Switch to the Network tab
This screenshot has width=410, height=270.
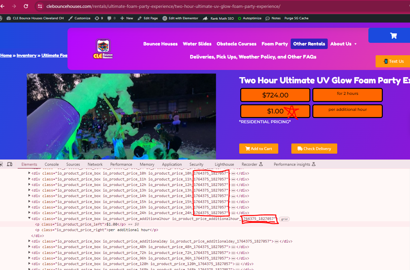[x=95, y=164]
